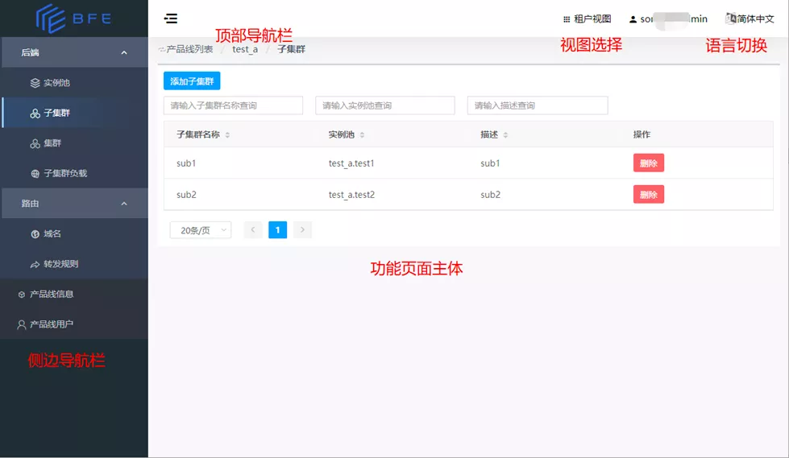This screenshot has height=458, width=789.
Task: Sort by 实例池 column arrows
Action: (x=362, y=134)
